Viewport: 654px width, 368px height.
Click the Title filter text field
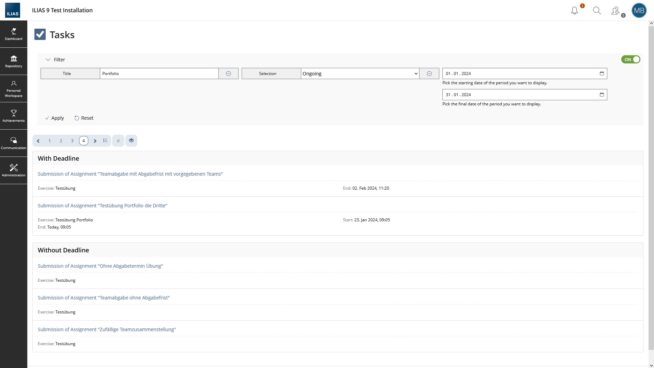click(x=159, y=74)
